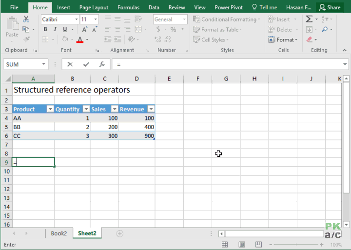Toggle Top Align
Screen dimensions: 351x250
[x=108, y=19]
